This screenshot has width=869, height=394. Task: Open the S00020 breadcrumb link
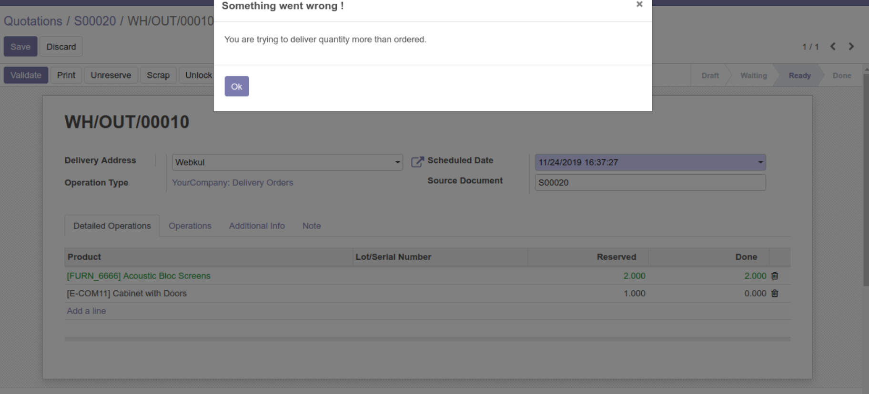pos(95,21)
